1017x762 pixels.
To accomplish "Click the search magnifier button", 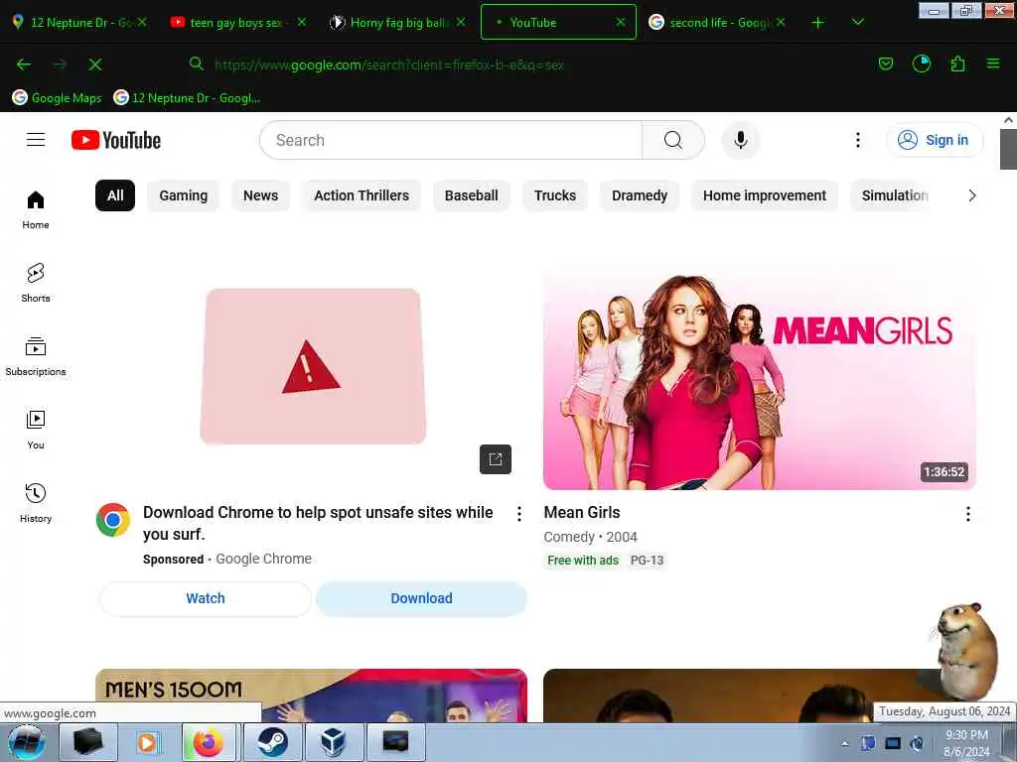I will click(x=673, y=140).
